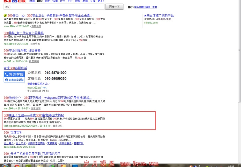Open the 360黑匣子之谜 奇虎360 result title
Viewport: 241px width, 167px height.
[34, 115]
